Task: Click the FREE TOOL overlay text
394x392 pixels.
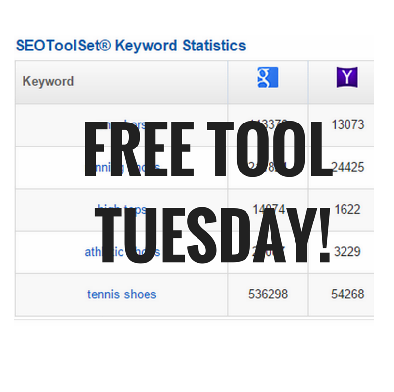Action: click(x=209, y=149)
